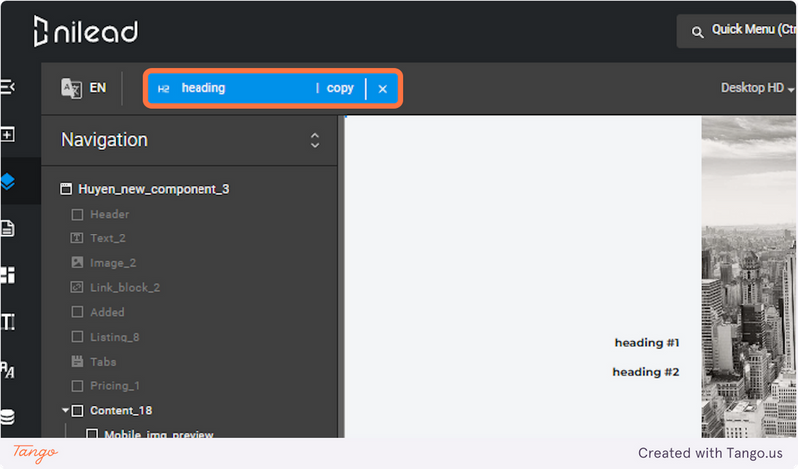Open the pages sidebar icon
The width and height of the screenshot is (798, 469).
[x=8, y=229]
